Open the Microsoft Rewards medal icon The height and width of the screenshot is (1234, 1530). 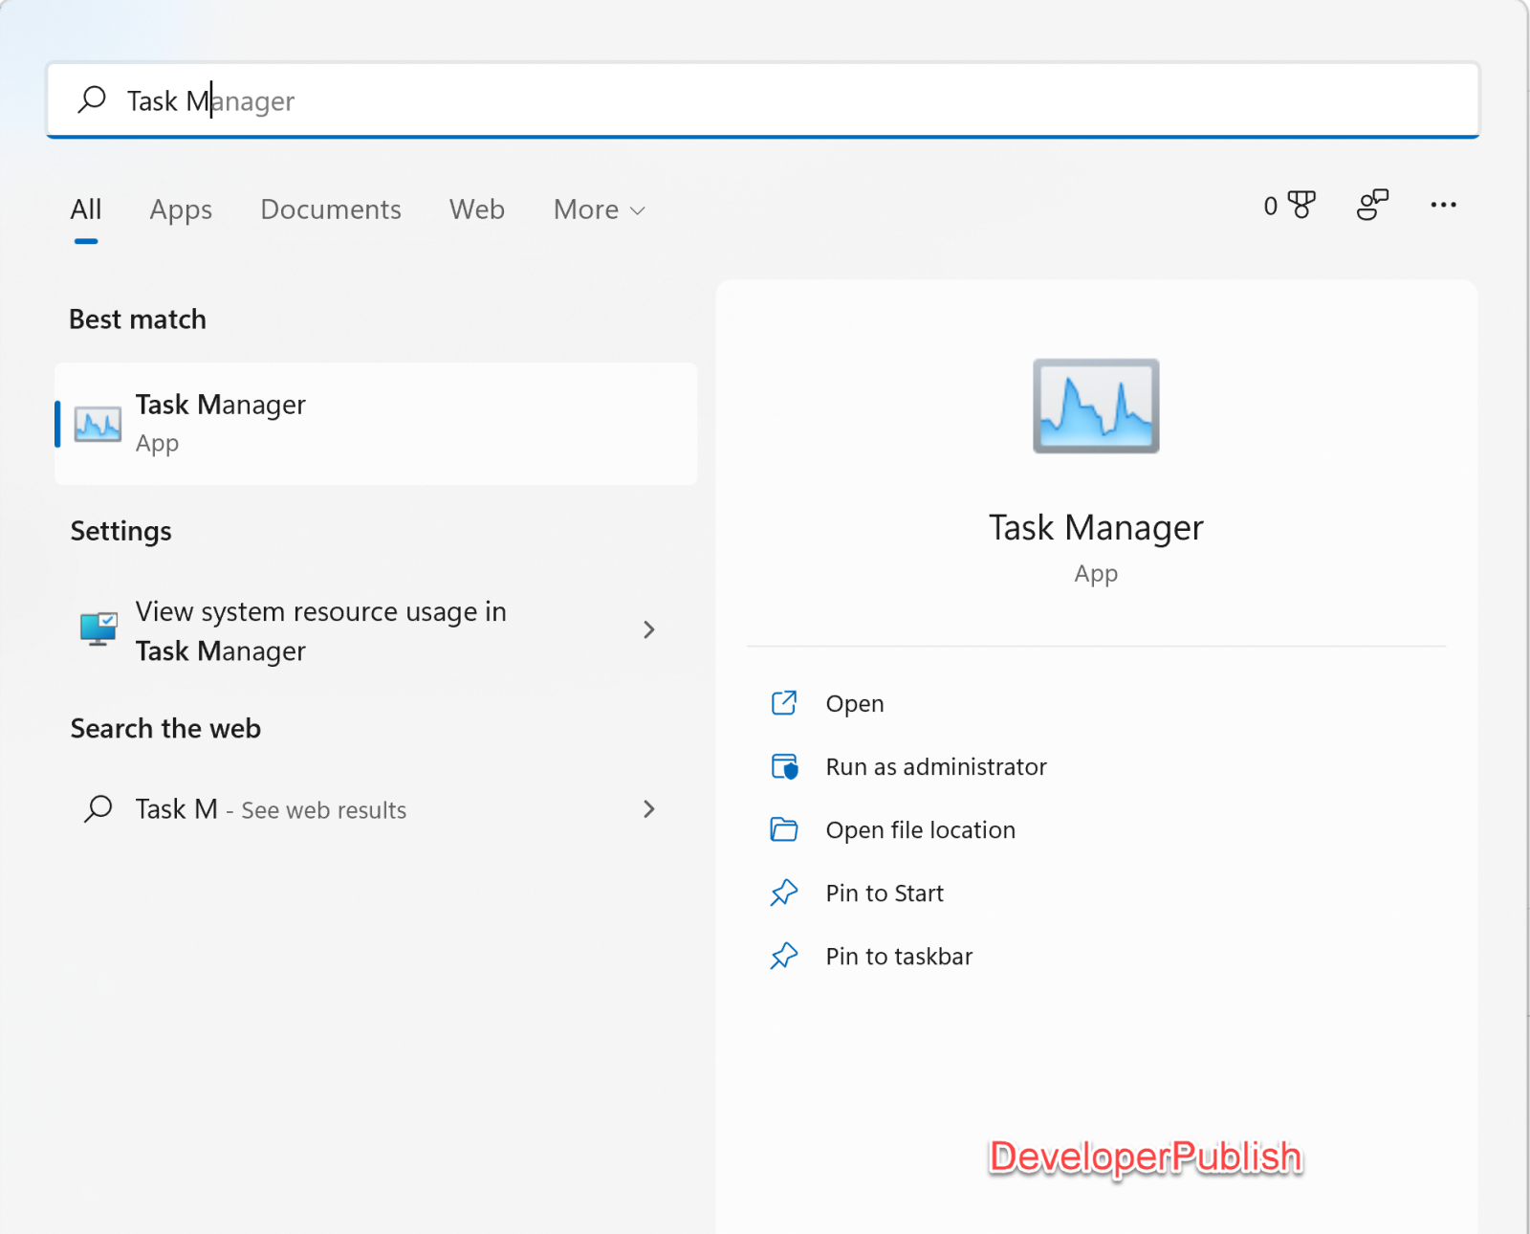pyautogui.click(x=1300, y=205)
